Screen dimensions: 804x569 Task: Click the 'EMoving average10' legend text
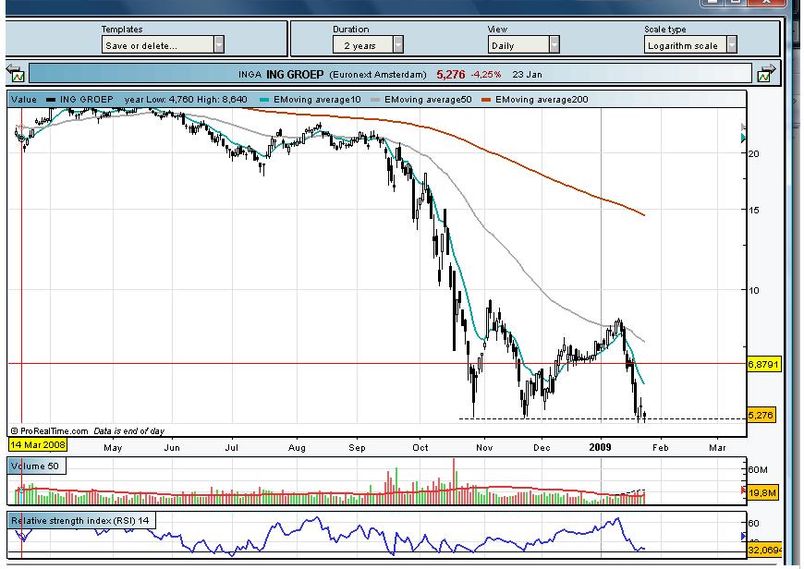[317, 100]
